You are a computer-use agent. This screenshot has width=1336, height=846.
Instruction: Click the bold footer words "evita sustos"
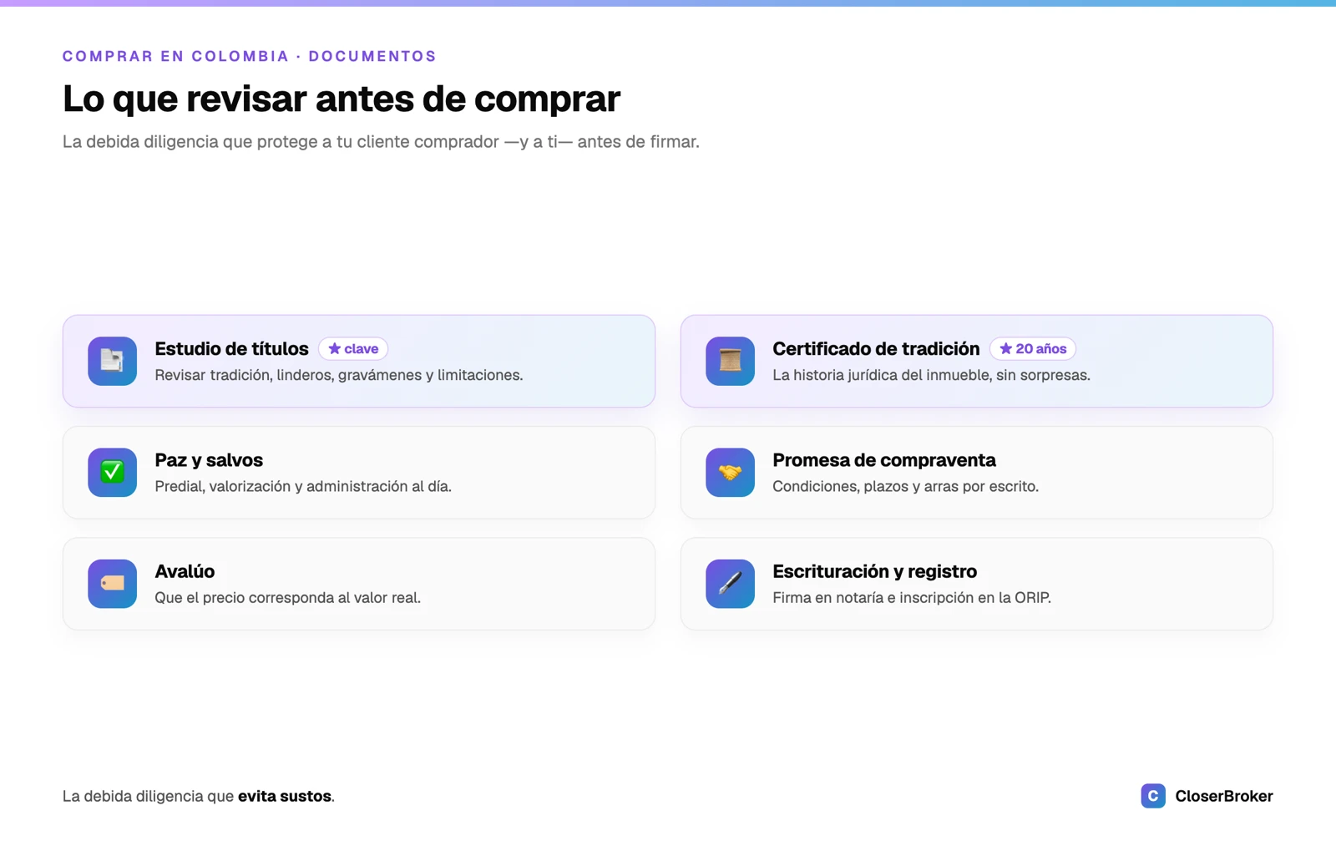pos(285,796)
